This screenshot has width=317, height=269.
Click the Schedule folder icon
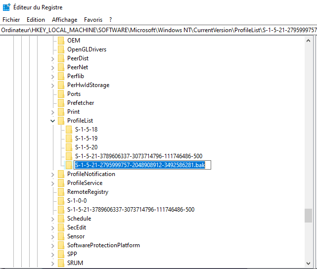click(61, 218)
